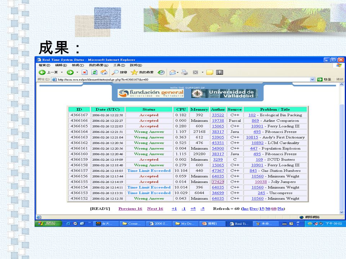Viewport: 346px width, 259px height.
Task: Open problem 869 Airline Comparison link
Action: (x=255, y=121)
